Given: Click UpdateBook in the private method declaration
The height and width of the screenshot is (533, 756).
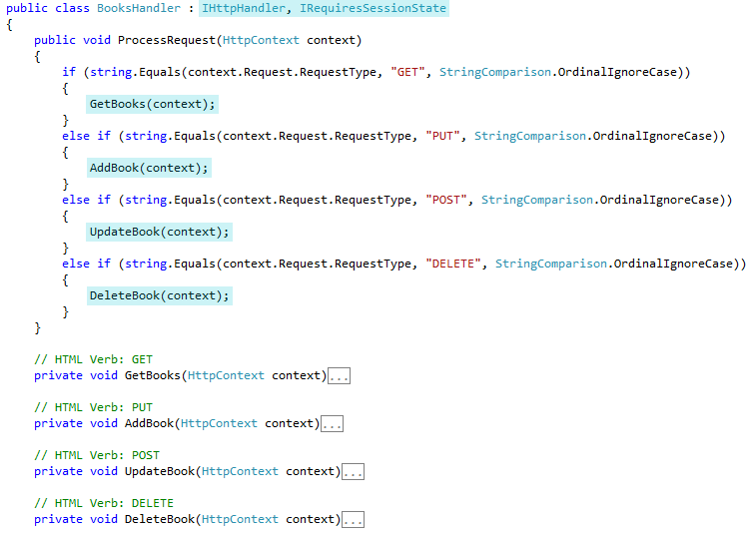Looking at the screenshot, I should [160, 471].
